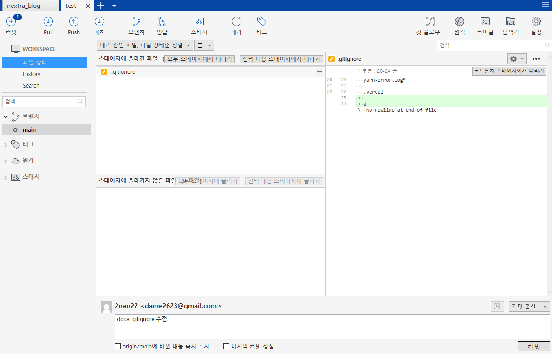Click the 커밋 button at bottom right
This screenshot has width=552, height=354.
534,346
